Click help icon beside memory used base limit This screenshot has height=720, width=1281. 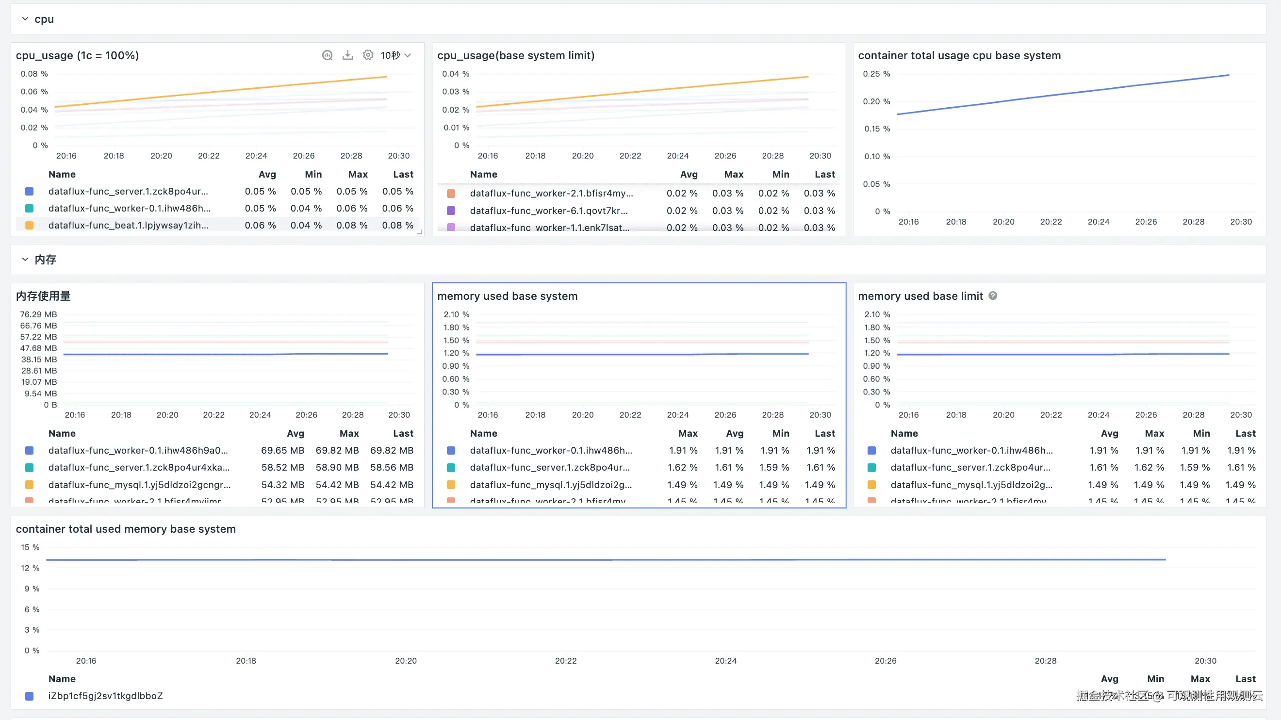pos(993,296)
